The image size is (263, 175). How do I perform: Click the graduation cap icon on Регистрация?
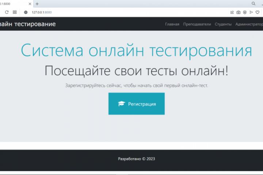point(121,104)
